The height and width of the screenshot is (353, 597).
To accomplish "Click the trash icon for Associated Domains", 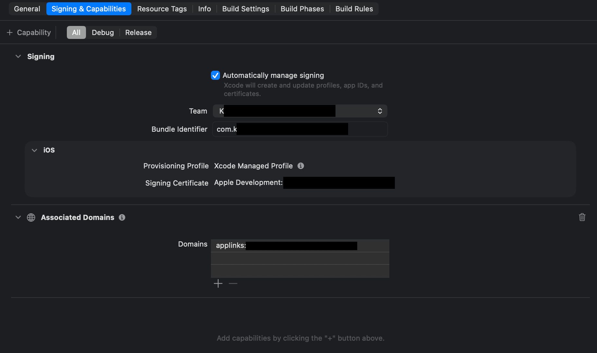I will 582,217.
